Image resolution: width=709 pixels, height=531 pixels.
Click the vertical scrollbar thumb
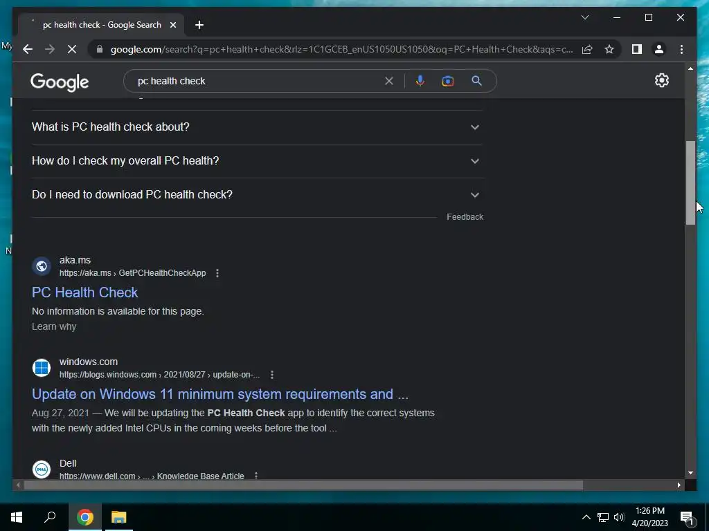tap(690, 183)
